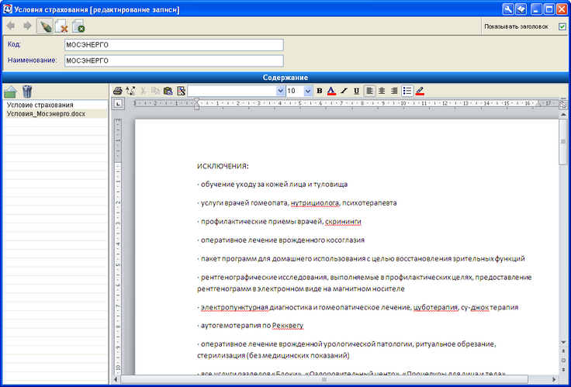Click the horizontal scrollbar right arrow
This screenshot has height=387, width=571.
pyautogui.click(x=554, y=379)
